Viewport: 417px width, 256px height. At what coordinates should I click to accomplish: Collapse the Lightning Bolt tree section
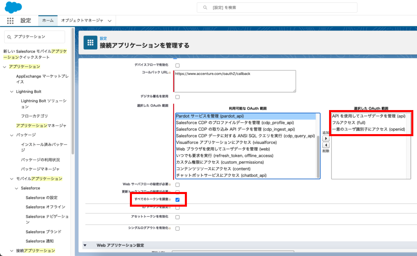pyautogui.click(x=12, y=92)
